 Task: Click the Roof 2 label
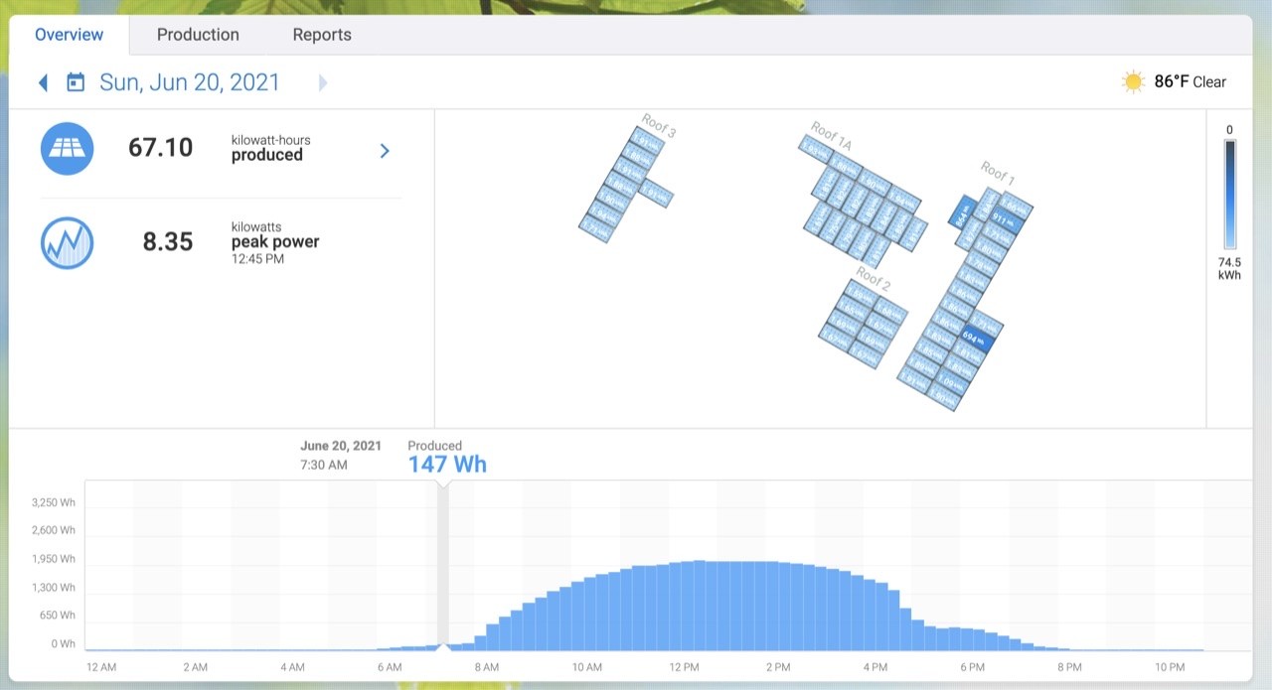point(874,279)
